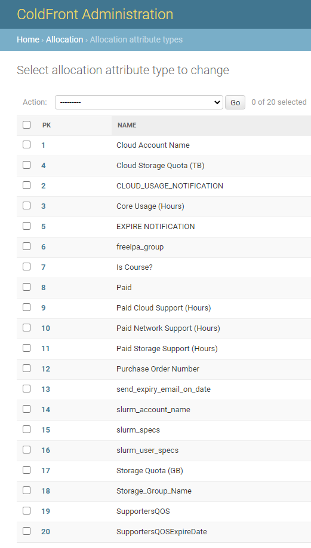The height and width of the screenshot is (548, 311).
Task: Open the Allocation breadcrumb link
Action: (64, 39)
